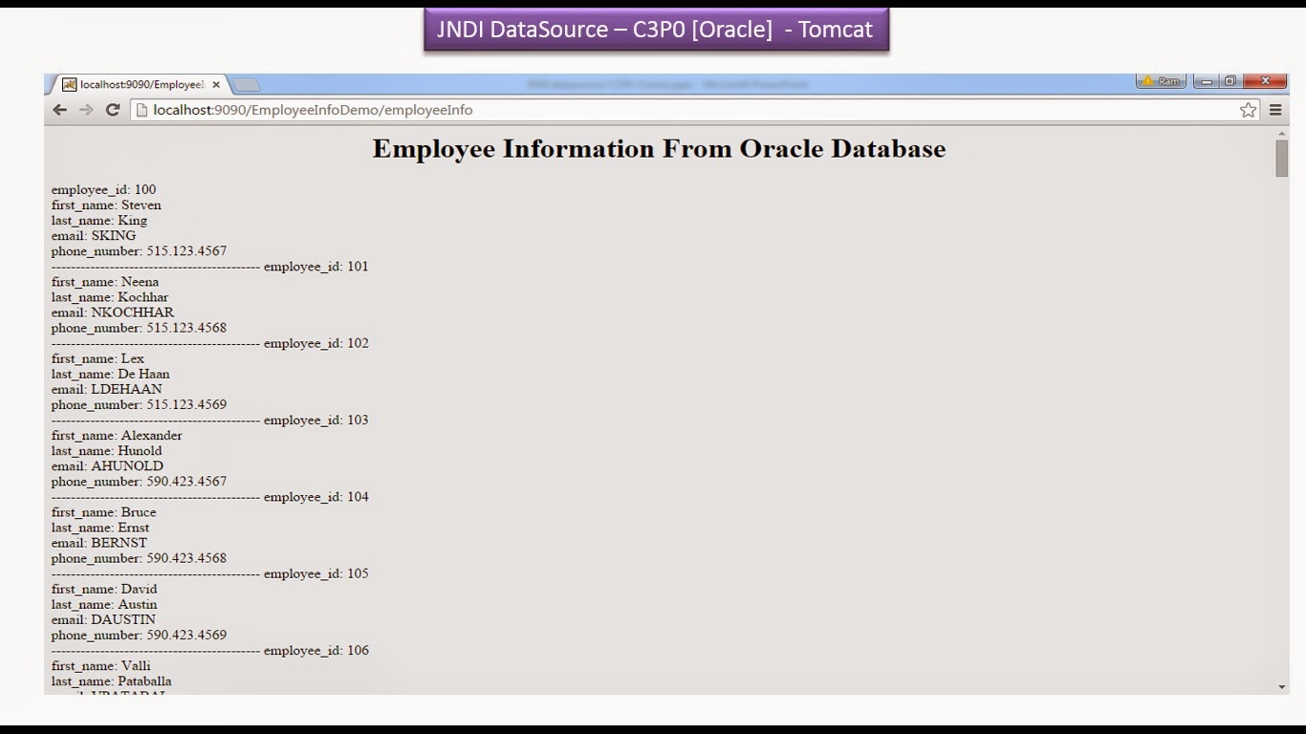1306x734 pixels.
Task: Click the text 'first_name: Bruce'
Action: click(103, 510)
